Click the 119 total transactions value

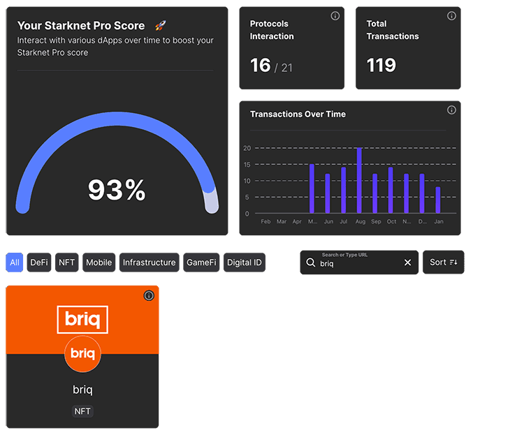(381, 65)
